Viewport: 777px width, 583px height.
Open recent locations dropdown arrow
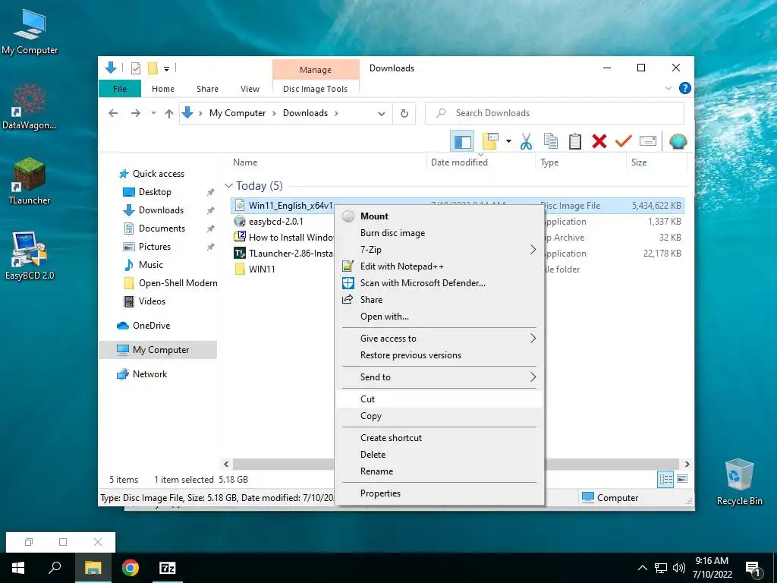coord(153,114)
